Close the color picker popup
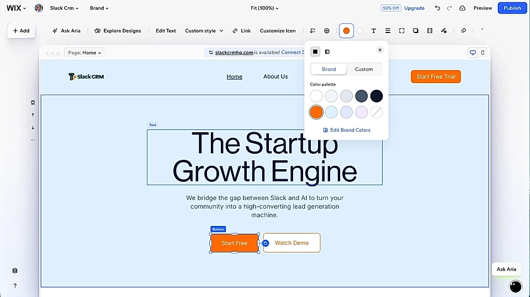Image resolution: width=530 pixels, height=297 pixels. coord(380,50)
